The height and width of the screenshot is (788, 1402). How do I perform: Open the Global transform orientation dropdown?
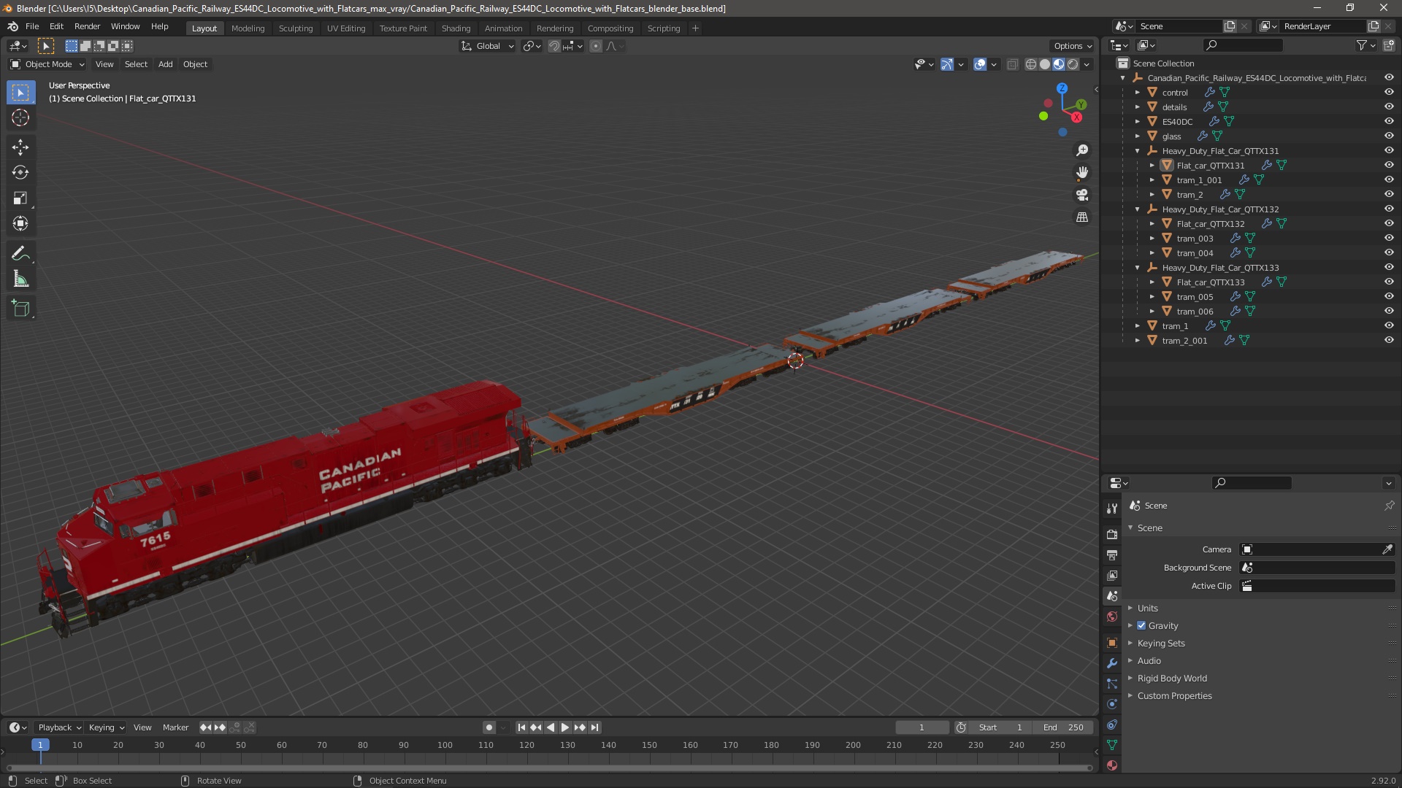[x=487, y=46]
